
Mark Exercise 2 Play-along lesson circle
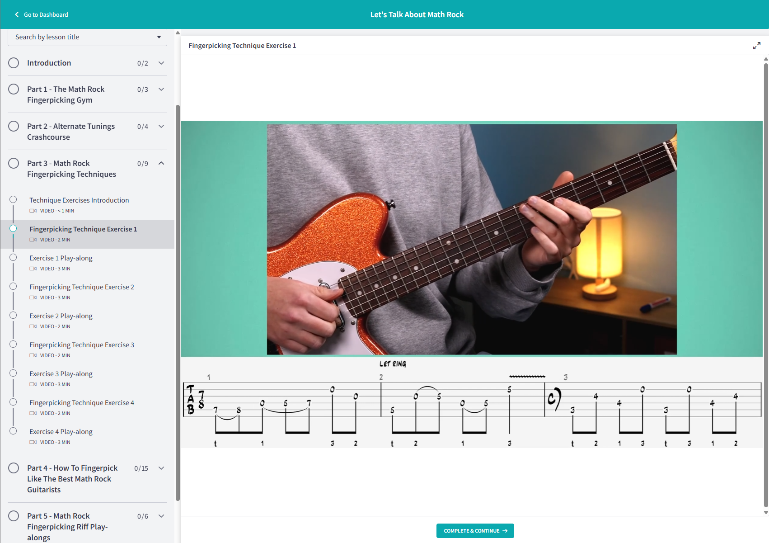pos(13,315)
